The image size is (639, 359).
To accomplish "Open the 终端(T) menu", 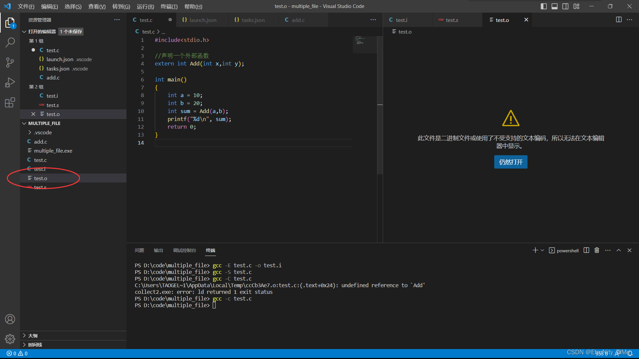I will pyautogui.click(x=169, y=6).
